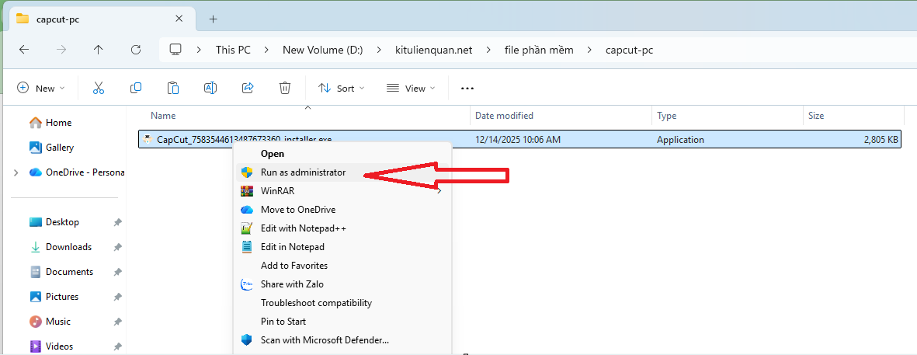Click kitulienquan.net breadcrumb
The height and width of the screenshot is (355, 917).
pyautogui.click(x=433, y=50)
